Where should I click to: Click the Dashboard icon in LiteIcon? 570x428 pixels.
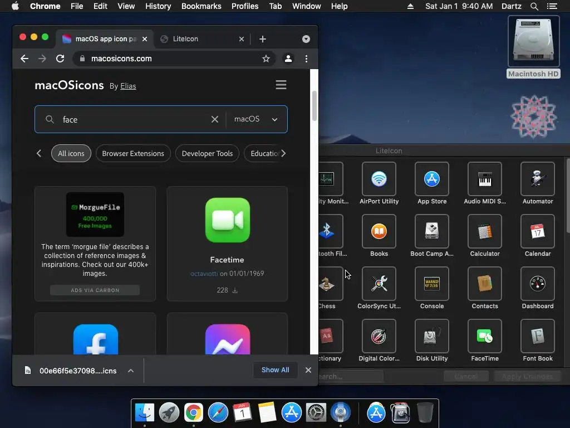[538, 284]
